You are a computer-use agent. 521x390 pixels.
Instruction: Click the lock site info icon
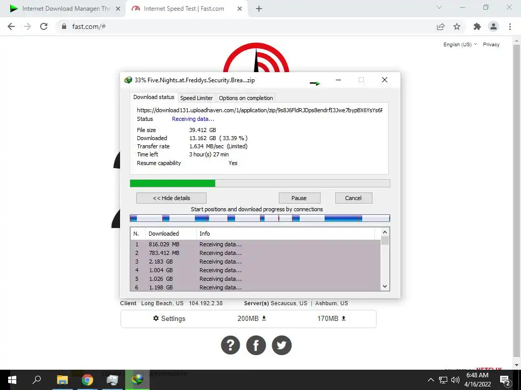coord(64,26)
